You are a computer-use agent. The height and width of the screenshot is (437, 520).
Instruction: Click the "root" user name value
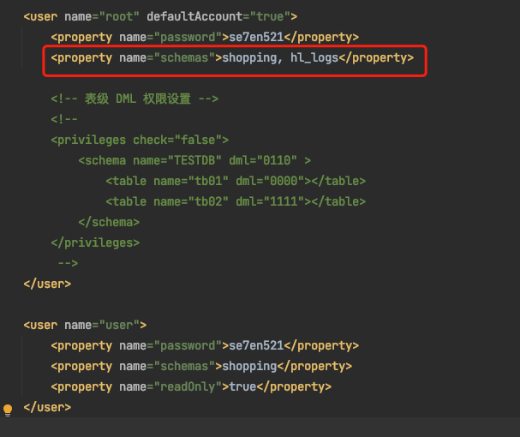point(119,16)
